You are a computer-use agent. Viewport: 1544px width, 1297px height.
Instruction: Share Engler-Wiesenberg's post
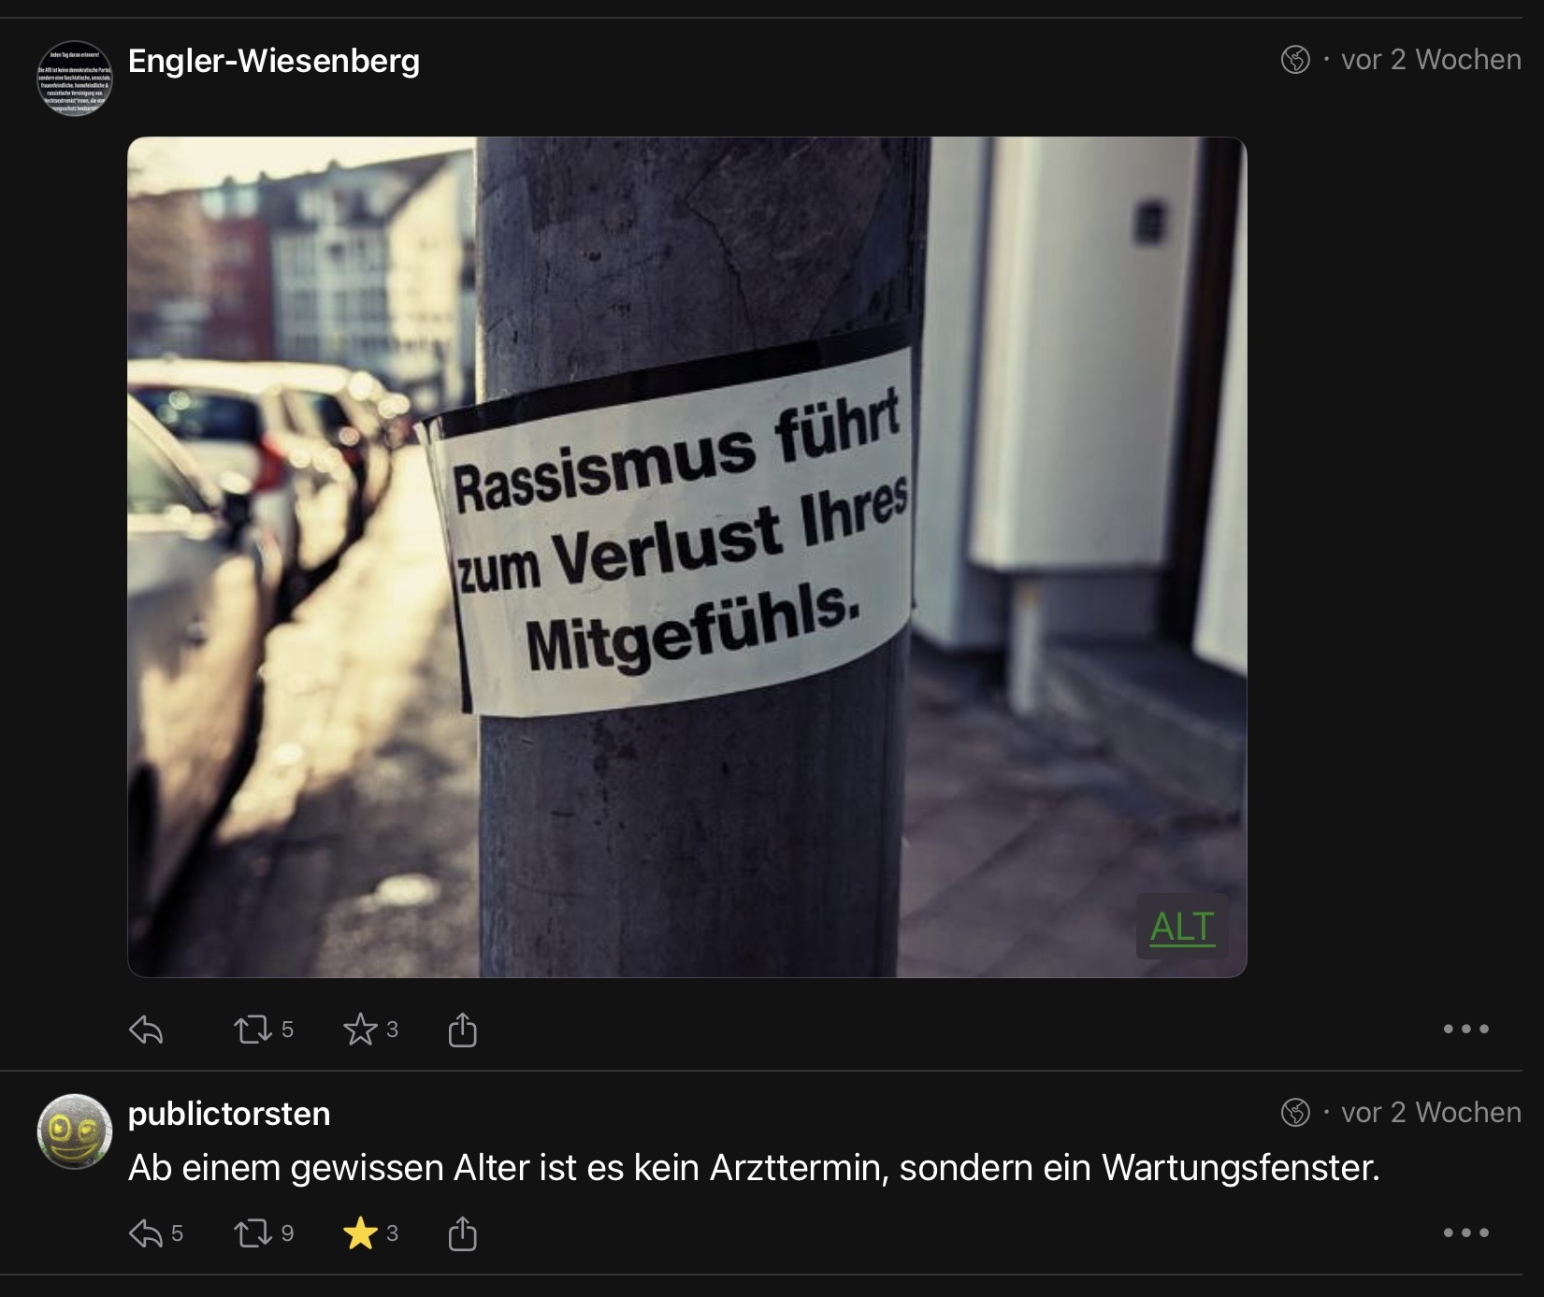[x=462, y=1030]
